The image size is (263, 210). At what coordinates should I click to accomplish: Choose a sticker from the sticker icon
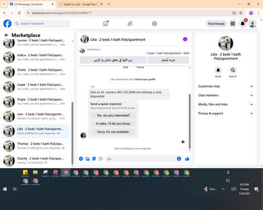point(94,159)
